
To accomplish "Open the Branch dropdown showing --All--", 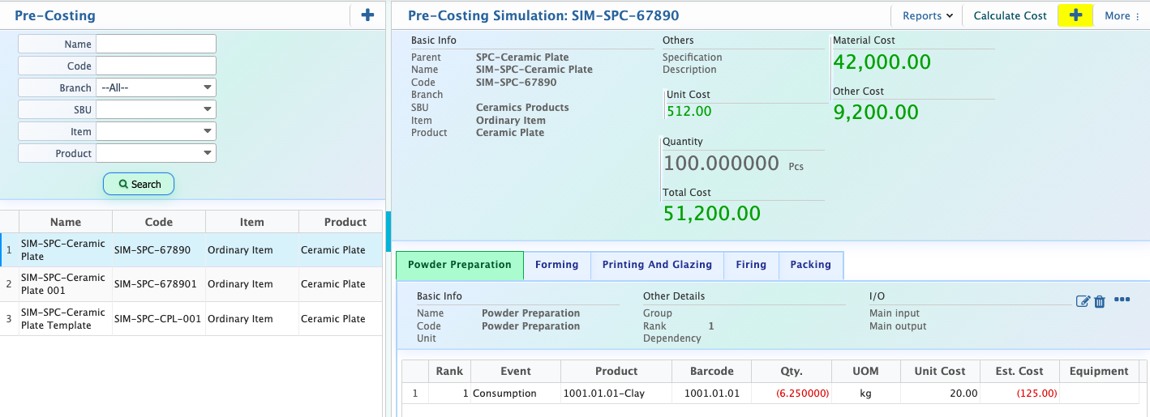I will pos(157,87).
